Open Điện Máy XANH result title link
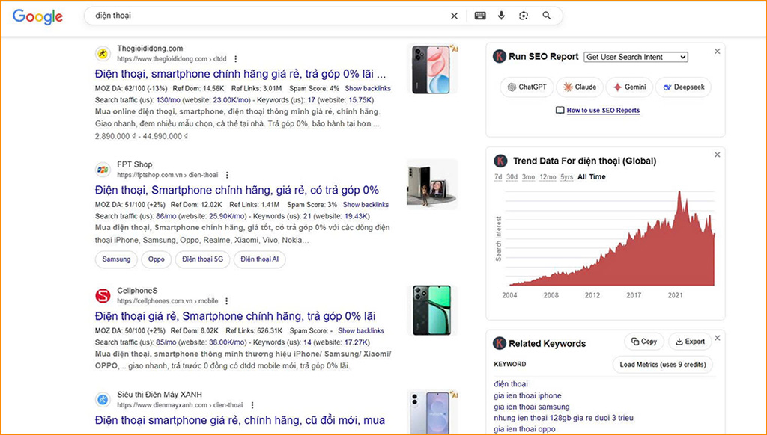This screenshot has width=767, height=435. [x=240, y=420]
